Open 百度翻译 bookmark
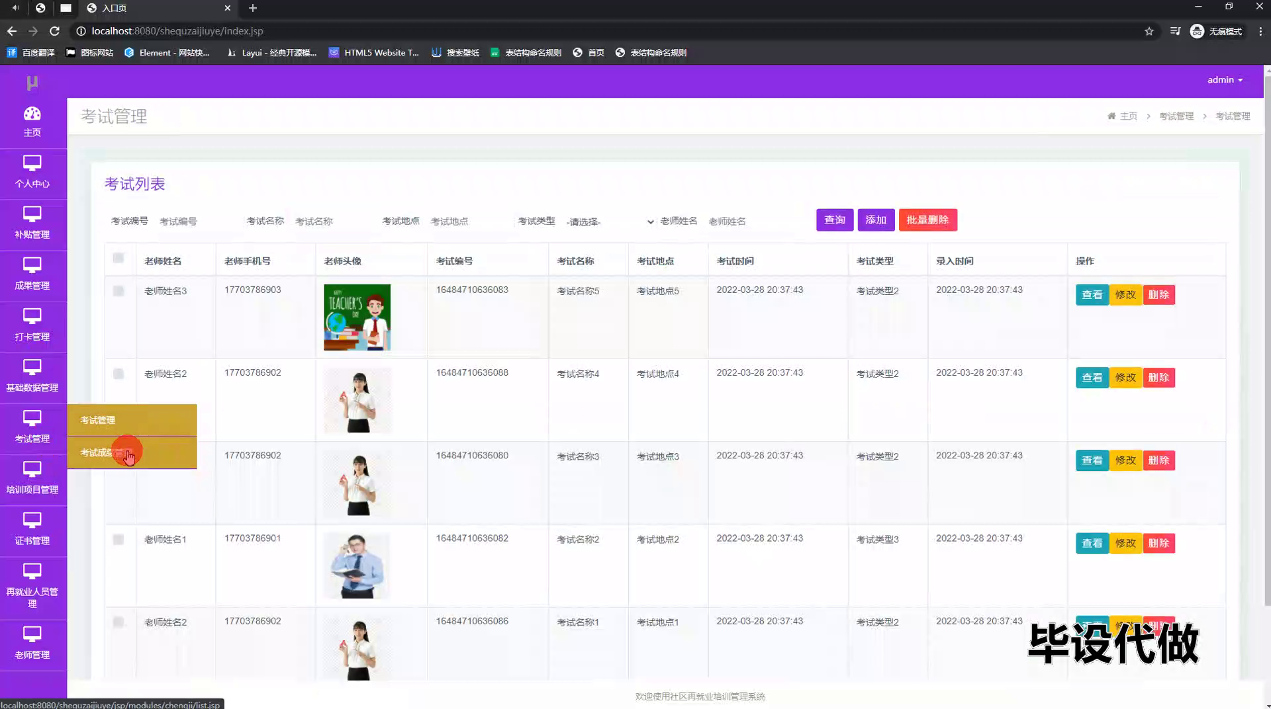 [30, 52]
